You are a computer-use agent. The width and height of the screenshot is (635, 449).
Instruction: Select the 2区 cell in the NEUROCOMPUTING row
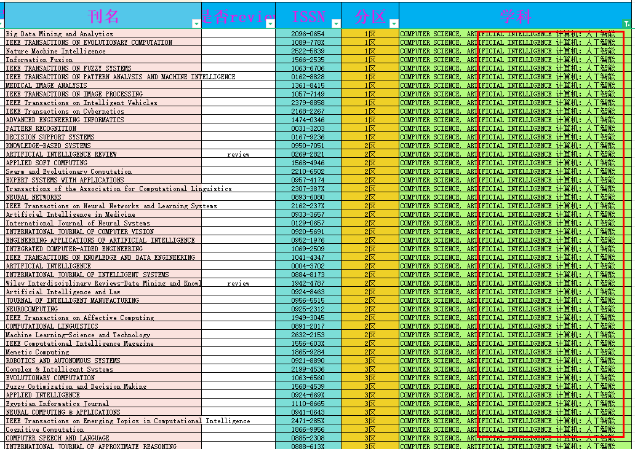tap(370, 309)
